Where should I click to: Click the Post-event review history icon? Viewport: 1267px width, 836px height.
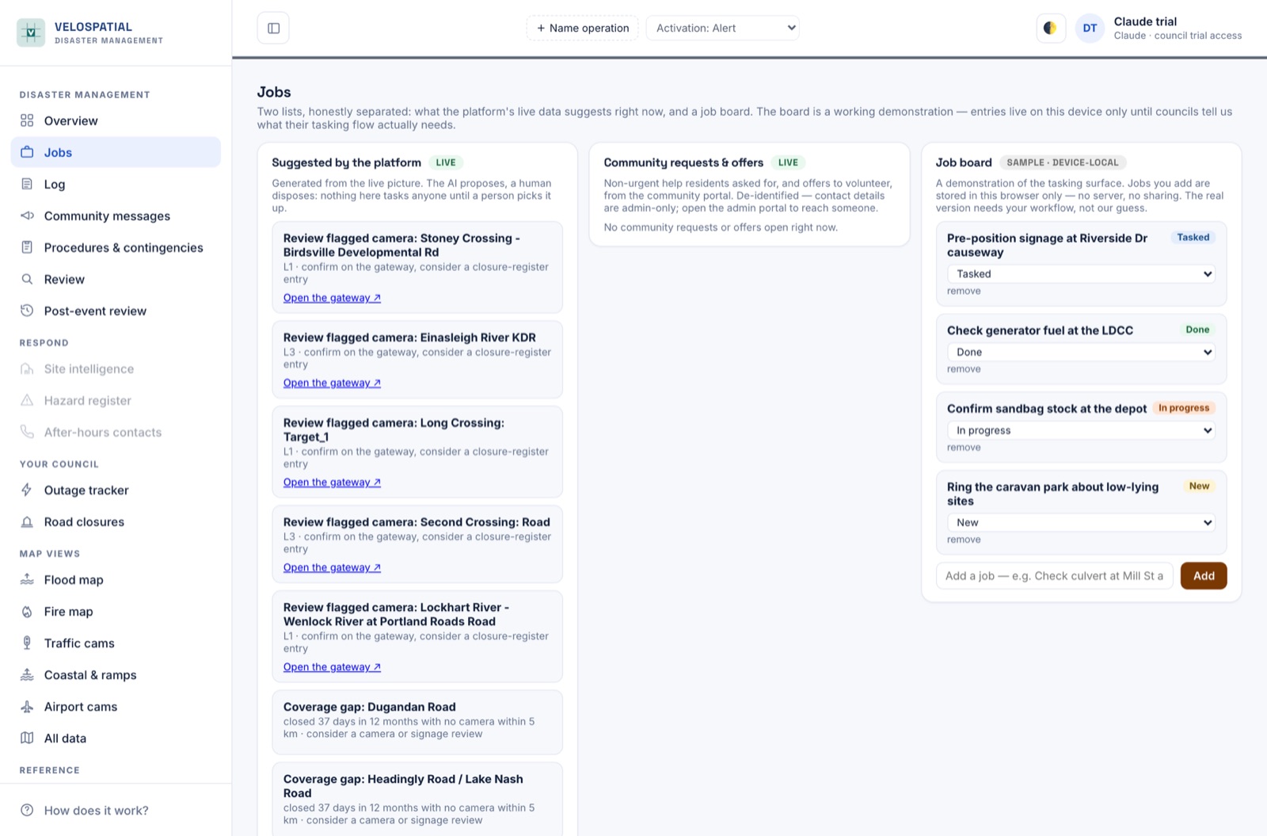27,311
